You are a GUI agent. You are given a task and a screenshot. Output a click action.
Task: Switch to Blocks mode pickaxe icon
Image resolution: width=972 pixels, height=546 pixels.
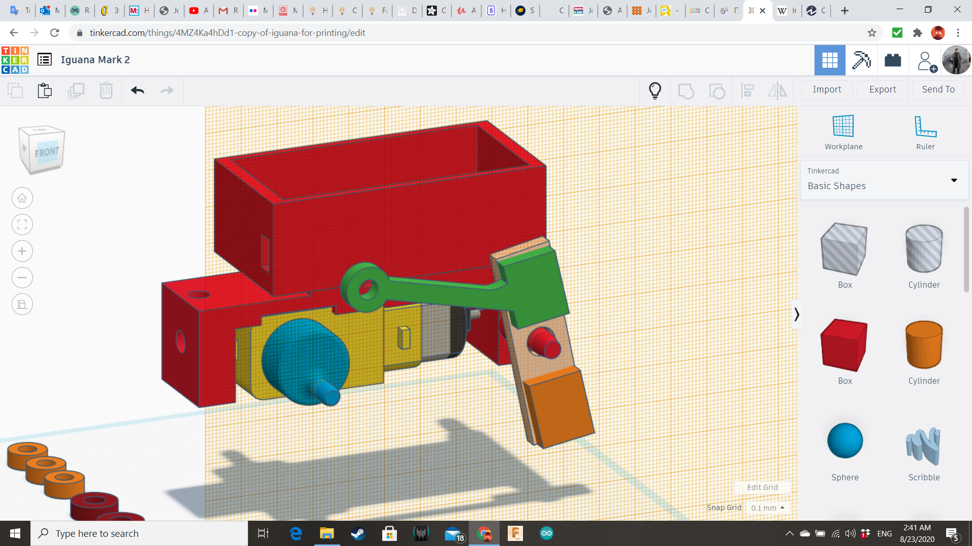[x=861, y=60]
